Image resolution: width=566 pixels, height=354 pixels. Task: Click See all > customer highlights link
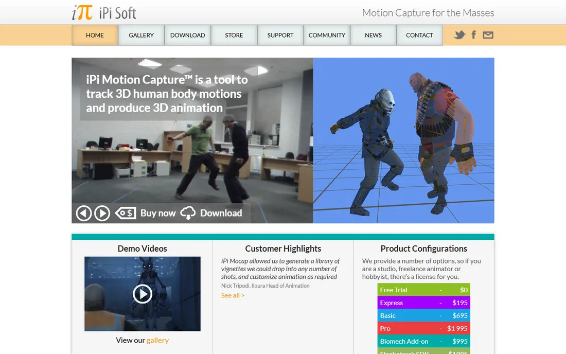click(x=233, y=295)
